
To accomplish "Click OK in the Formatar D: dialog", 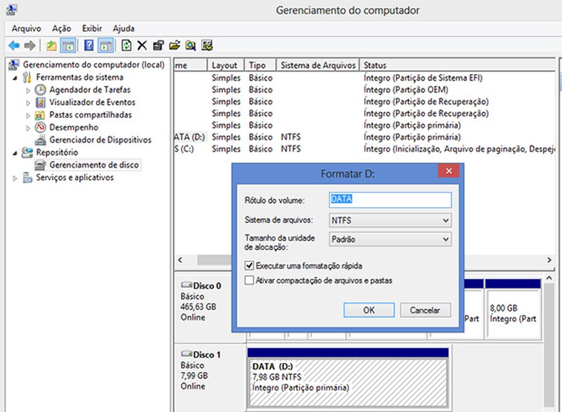I will (369, 310).
